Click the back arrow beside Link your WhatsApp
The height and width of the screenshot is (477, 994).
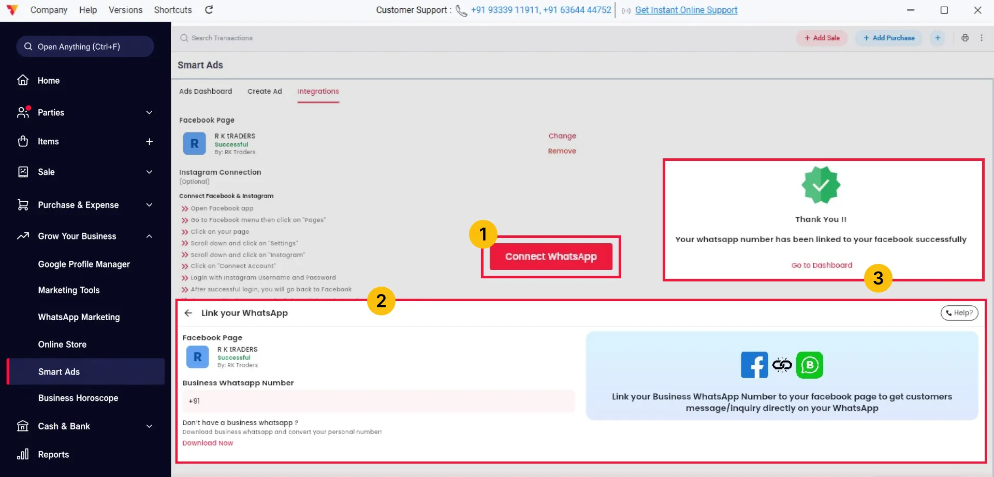tap(188, 313)
